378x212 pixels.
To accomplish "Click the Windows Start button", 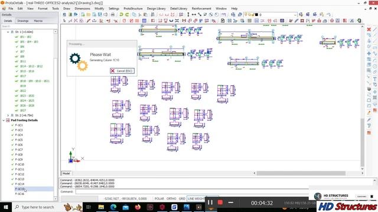I will pos(5,207).
